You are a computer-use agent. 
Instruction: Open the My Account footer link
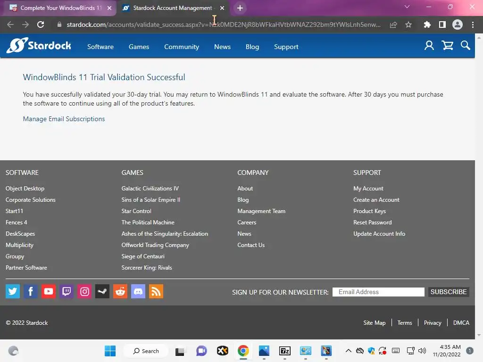368,189
